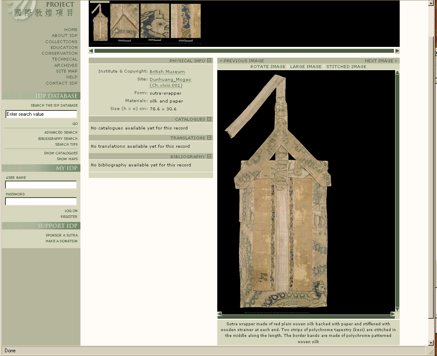Click browser page scrollbar down arrow
This screenshot has height=356, width=437.
pyautogui.click(x=431, y=343)
